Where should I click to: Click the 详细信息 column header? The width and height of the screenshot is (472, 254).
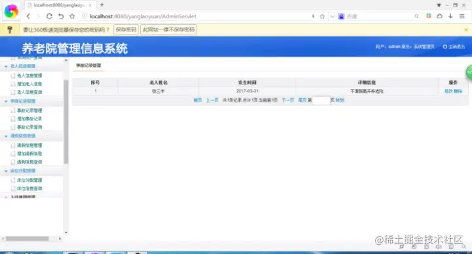coord(366,82)
